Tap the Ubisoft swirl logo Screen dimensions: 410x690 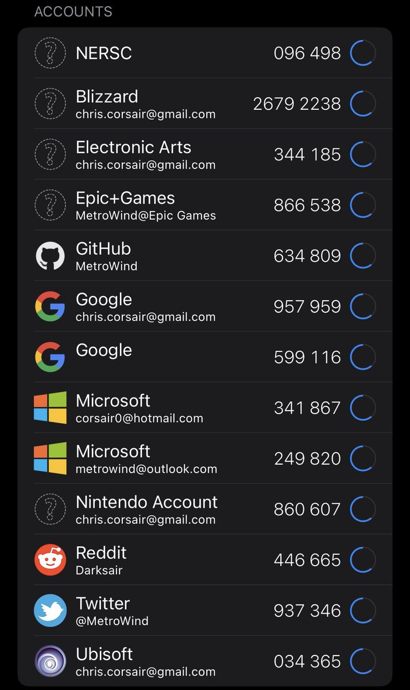point(51,661)
